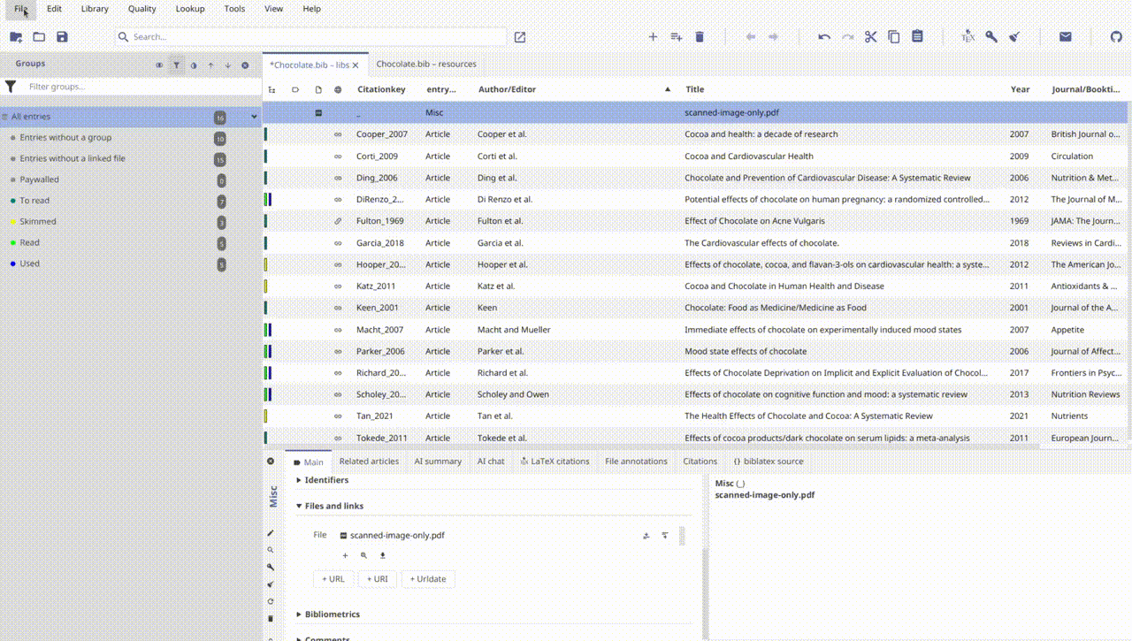The image size is (1132, 641).
Task: Select the Entries without a linked file group
Action: pos(131,158)
